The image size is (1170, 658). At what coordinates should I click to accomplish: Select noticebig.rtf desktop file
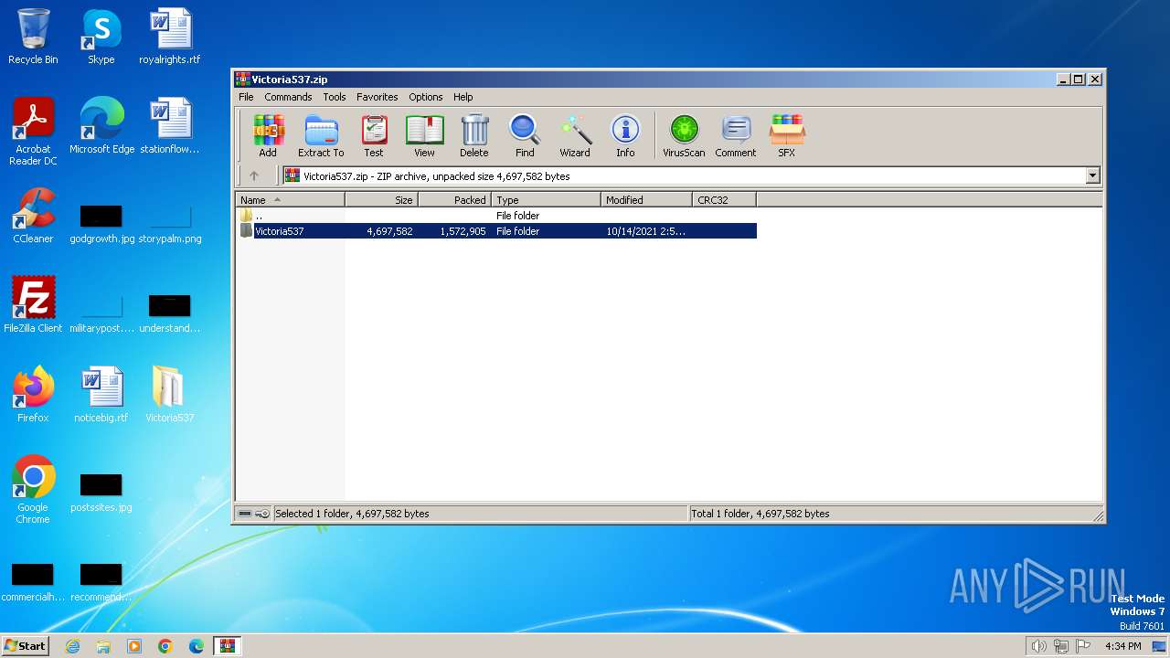point(101,395)
